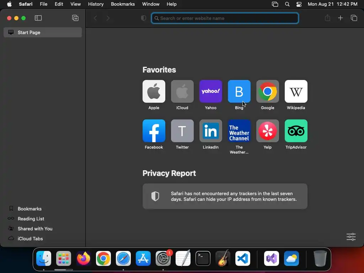This screenshot has width=364, height=273.
Task: Launch GarageBand from the Dock
Action: [223, 258]
